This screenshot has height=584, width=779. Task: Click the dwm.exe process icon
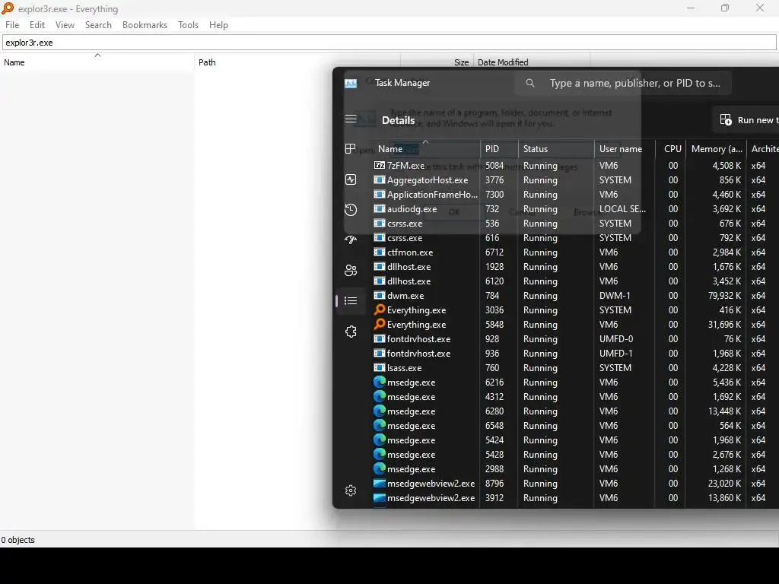[x=380, y=295]
